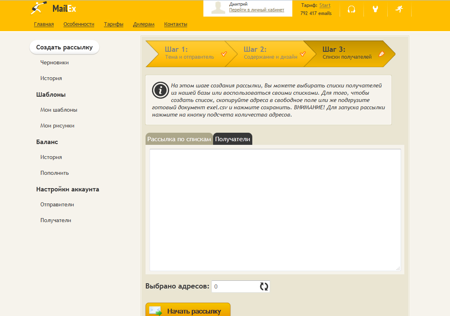Open "Перейти в личный кабинет" link

click(256, 10)
